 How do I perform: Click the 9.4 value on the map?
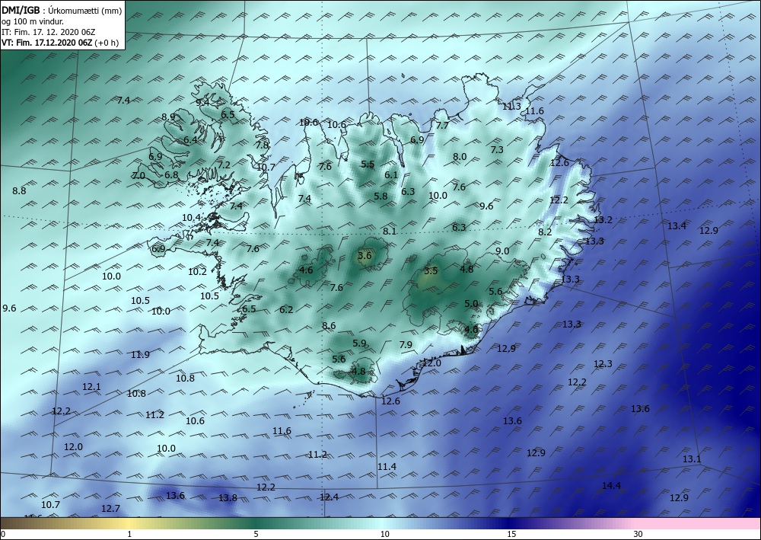tap(202, 103)
